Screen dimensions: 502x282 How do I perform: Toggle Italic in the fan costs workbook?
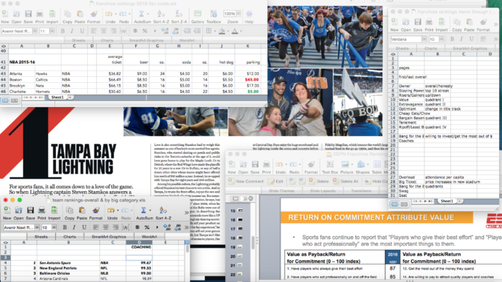(72, 31)
